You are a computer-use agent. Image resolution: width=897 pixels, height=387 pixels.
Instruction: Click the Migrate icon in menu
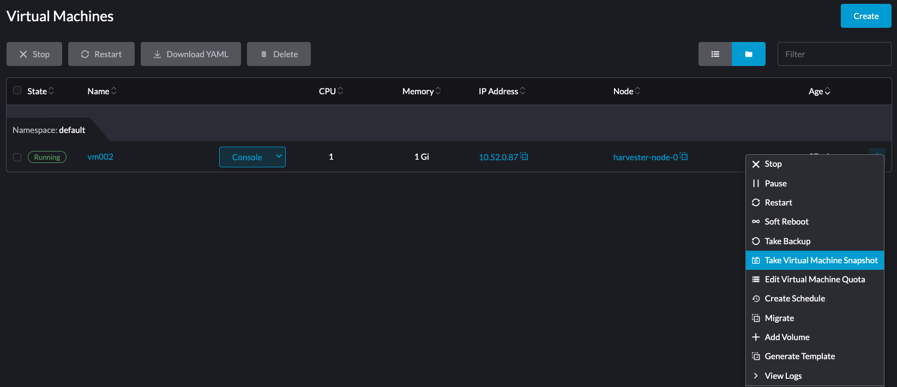pos(756,318)
